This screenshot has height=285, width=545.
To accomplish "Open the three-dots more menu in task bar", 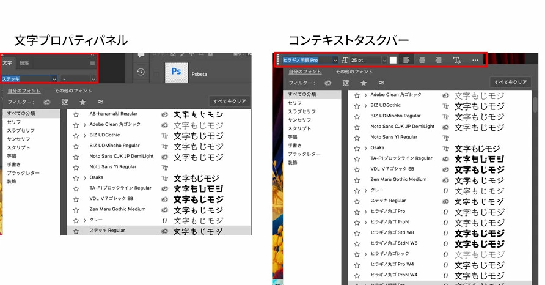I will (x=475, y=60).
